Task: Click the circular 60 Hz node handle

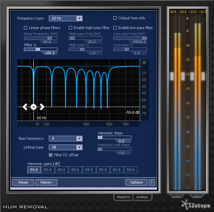Action: coord(33,107)
